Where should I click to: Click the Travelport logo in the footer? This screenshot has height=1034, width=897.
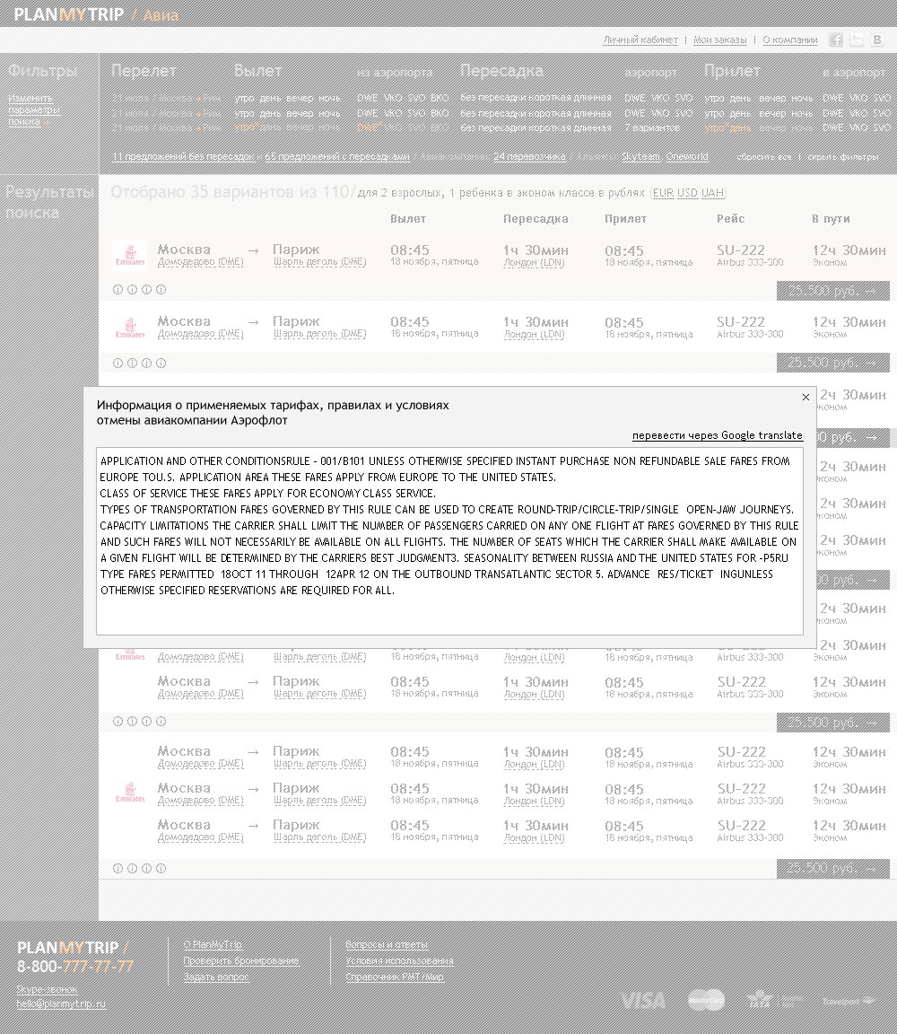[x=849, y=1002]
